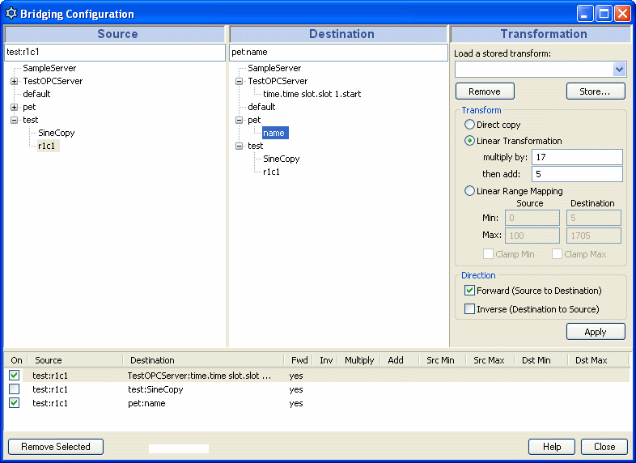Open the stored transform dropdown
Viewport: 636px width, 463px height.
pos(619,70)
